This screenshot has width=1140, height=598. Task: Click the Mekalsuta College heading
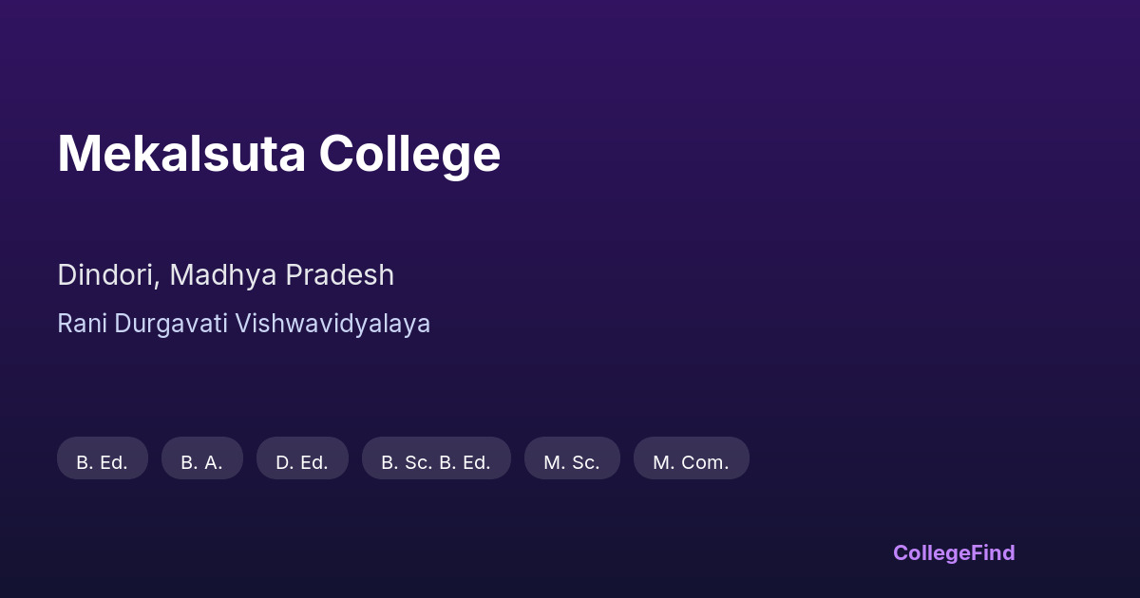[x=278, y=154]
